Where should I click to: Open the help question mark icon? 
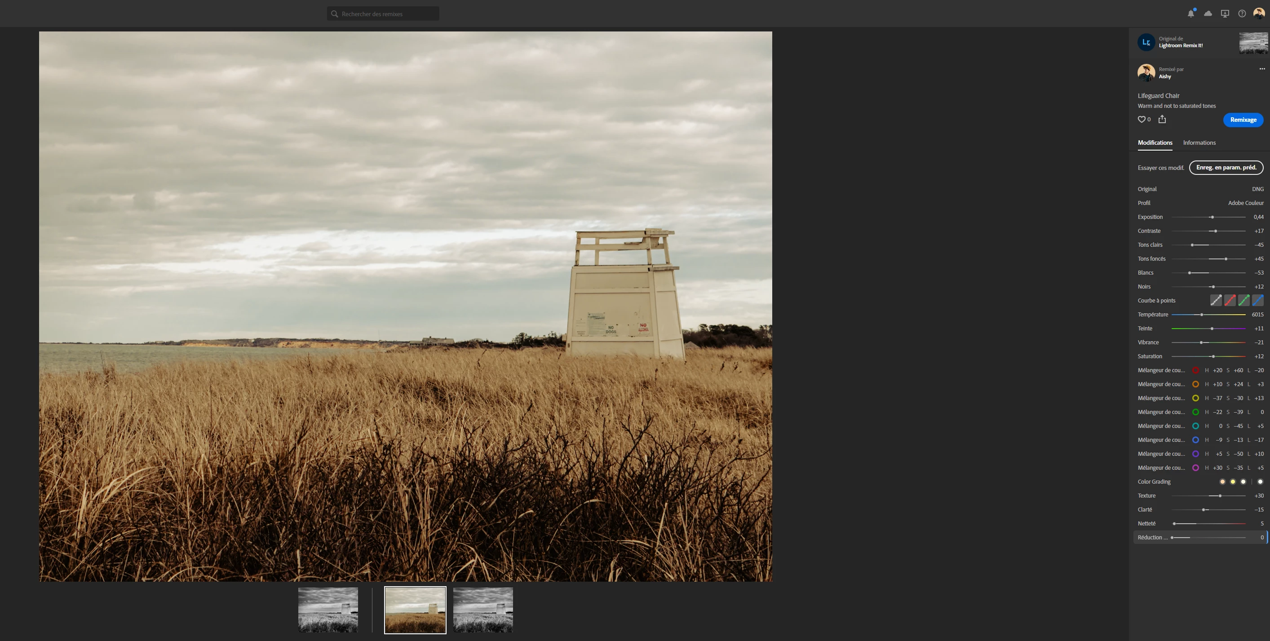click(x=1242, y=14)
